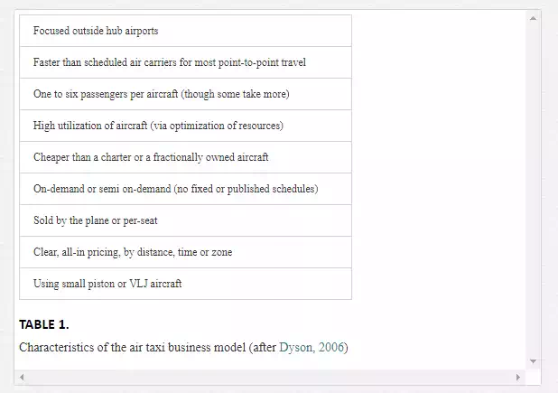Click the vertical scrollbar track
This screenshot has height=393, width=558.
(x=533, y=190)
